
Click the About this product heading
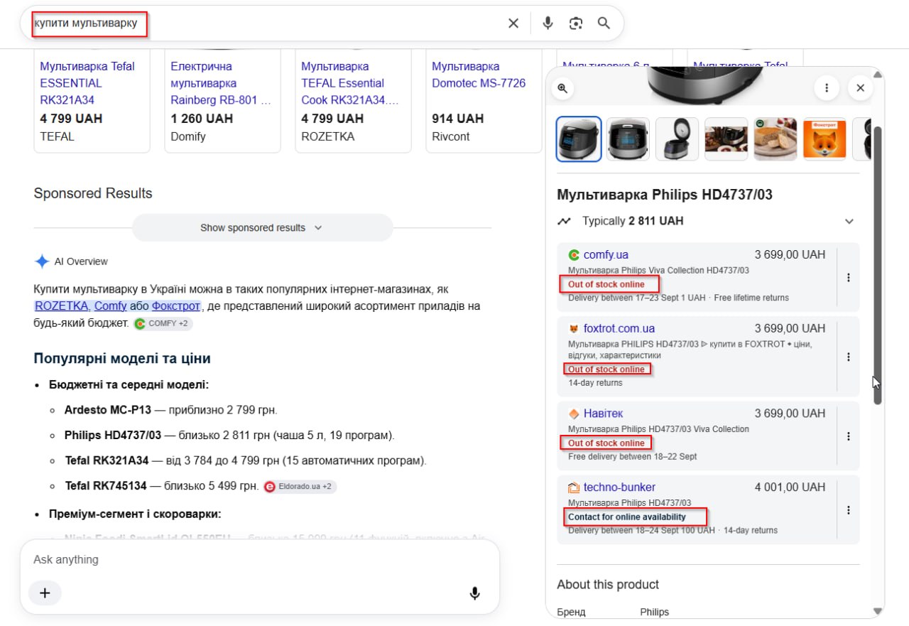pyautogui.click(x=608, y=585)
